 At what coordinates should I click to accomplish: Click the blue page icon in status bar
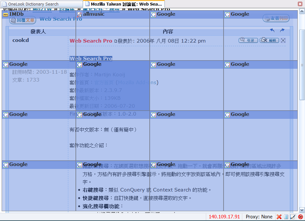click(x=286, y=217)
